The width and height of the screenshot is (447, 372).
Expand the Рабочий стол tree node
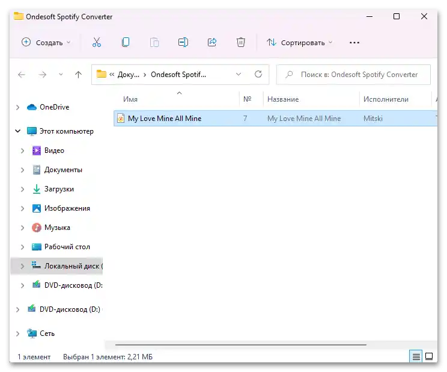pos(22,247)
